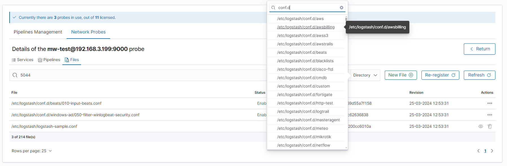Select /etc/logstash/conf.d/awsbilling directory option
This screenshot has width=507, height=166.
click(306, 27)
